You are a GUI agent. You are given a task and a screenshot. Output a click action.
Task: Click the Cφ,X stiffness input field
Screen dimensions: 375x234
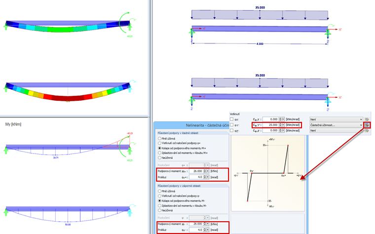(270, 119)
